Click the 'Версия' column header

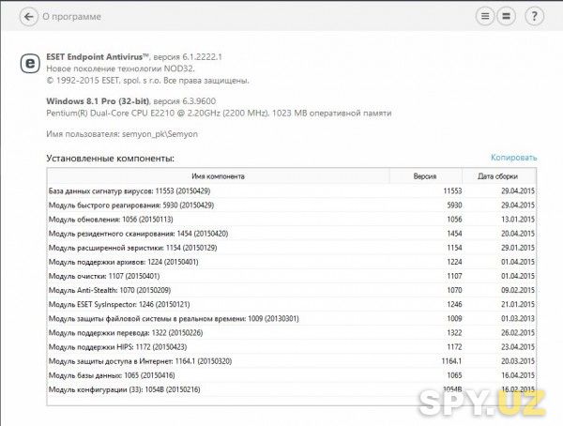pyautogui.click(x=425, y=175)
